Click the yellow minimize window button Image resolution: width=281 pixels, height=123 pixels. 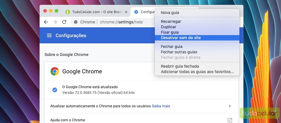(51, 11)
